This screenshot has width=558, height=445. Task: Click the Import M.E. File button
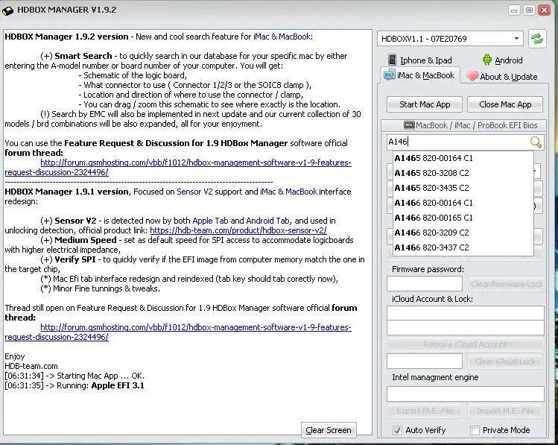pos(505,411)
